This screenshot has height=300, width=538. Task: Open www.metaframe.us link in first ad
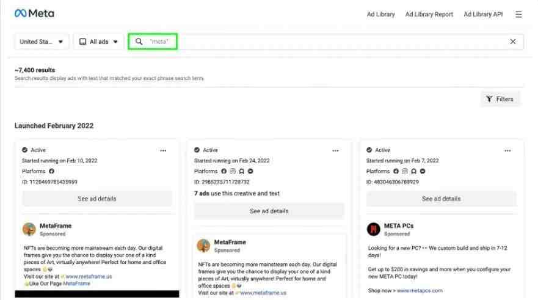coord(89,276)
